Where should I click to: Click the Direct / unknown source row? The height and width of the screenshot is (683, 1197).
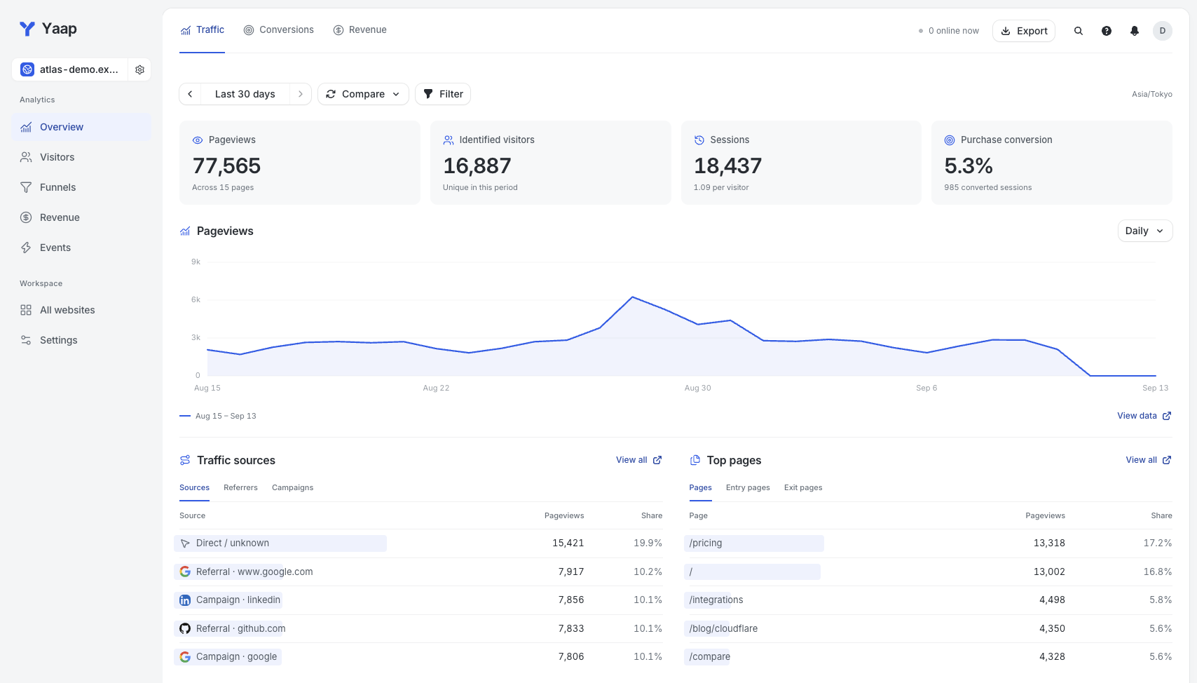point(420,543)
